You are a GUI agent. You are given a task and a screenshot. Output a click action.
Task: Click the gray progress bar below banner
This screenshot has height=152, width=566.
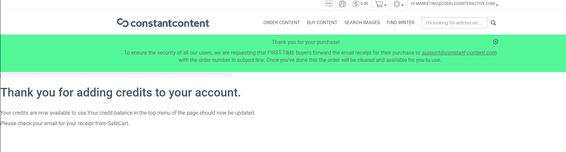pos(116,76)
